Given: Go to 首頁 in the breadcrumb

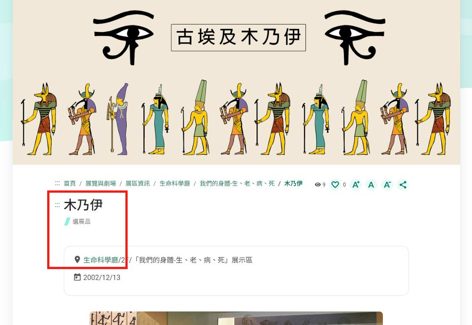Looking at the screenshot, I should pyautogui.click(x=70, y=183).
